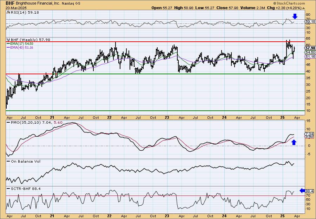Click the 65 price level on the price axis
316x219 pixels.
308,38
